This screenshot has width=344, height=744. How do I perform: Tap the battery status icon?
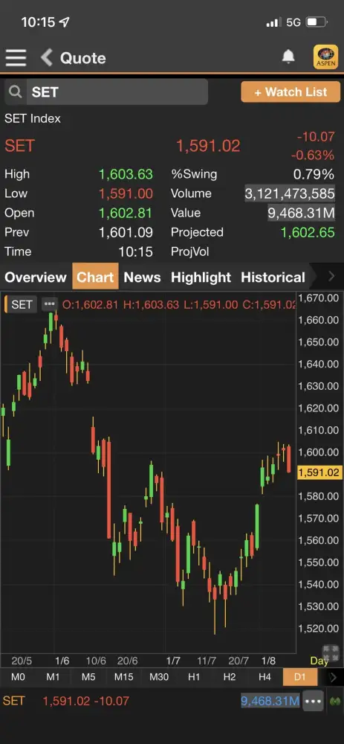316,22
